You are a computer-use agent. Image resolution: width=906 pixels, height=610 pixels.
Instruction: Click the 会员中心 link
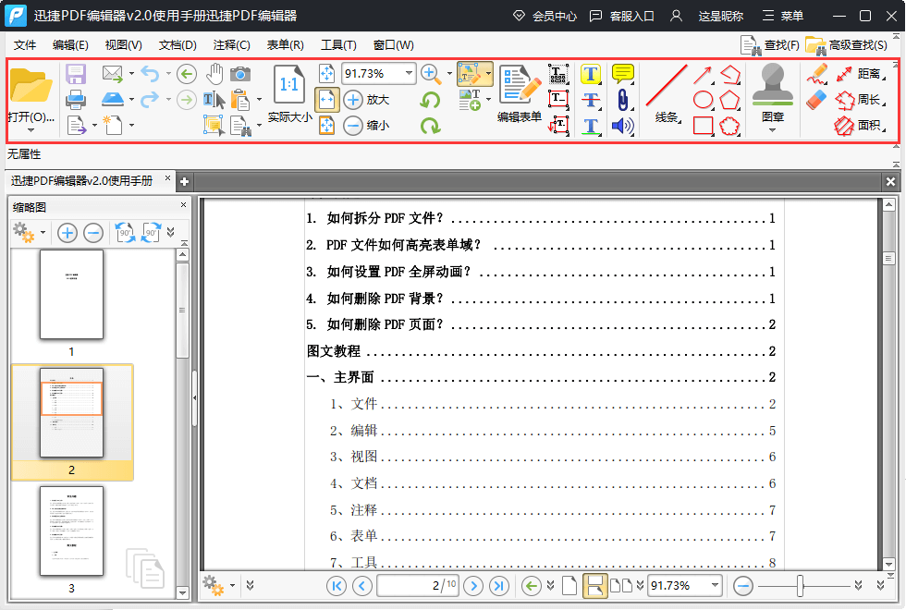[545, 16]
